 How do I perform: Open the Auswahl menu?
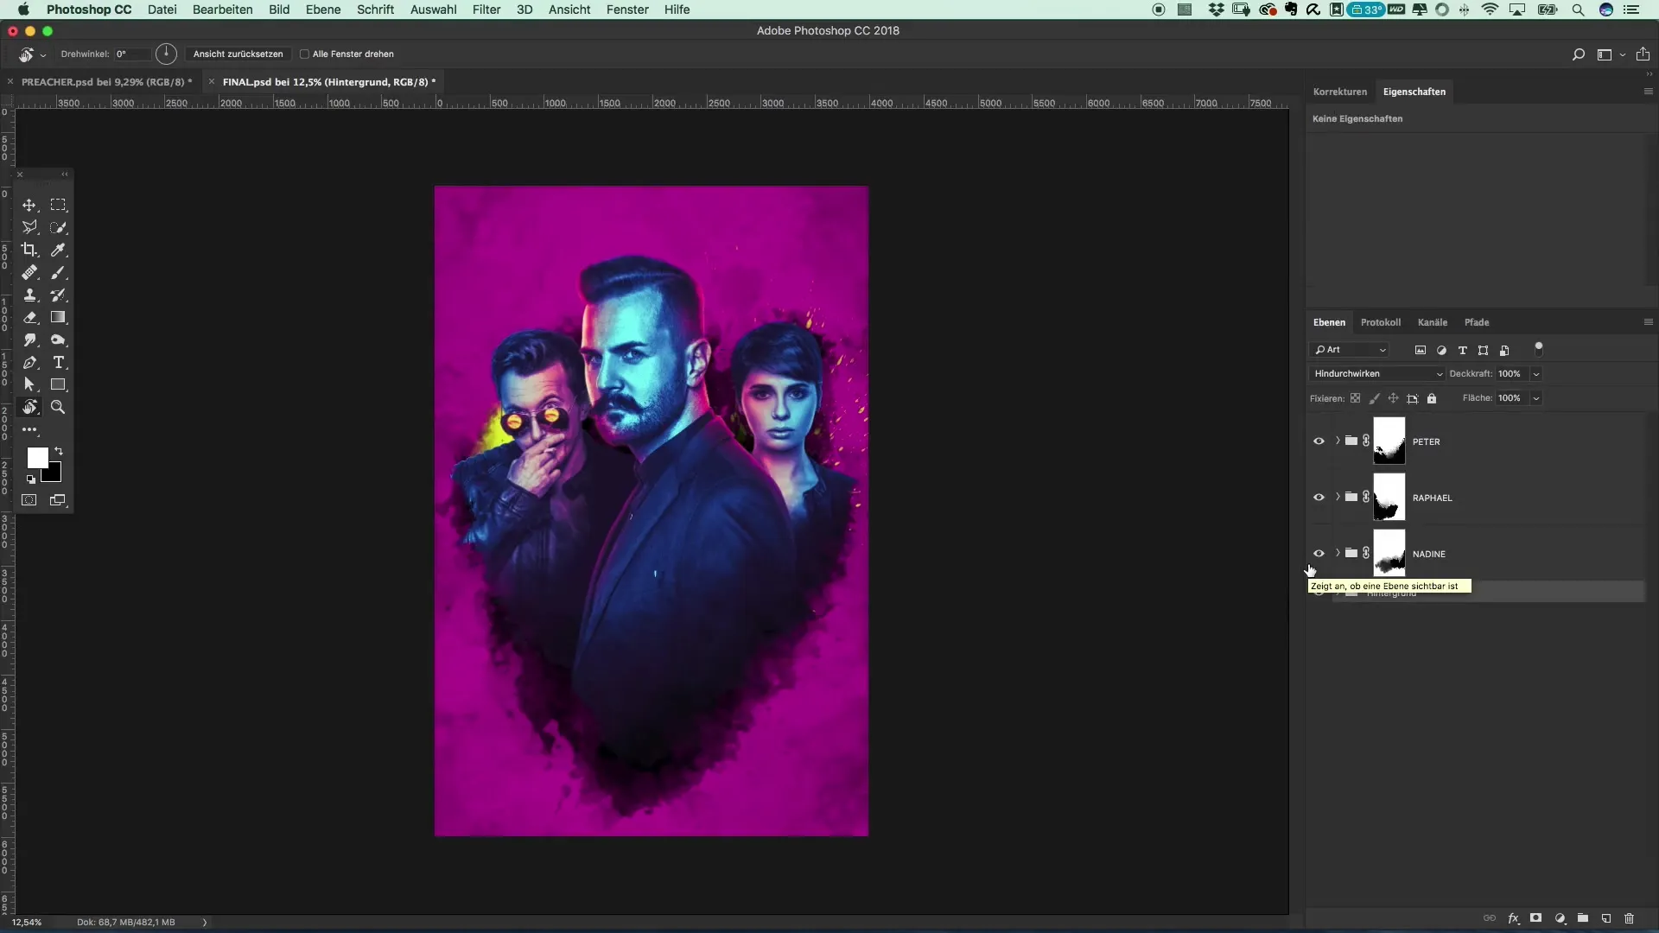coord(433,10)
